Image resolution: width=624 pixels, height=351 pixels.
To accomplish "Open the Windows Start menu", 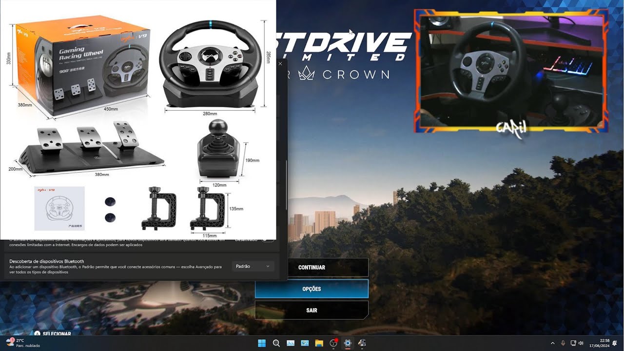I will click(x=262, y=343).
